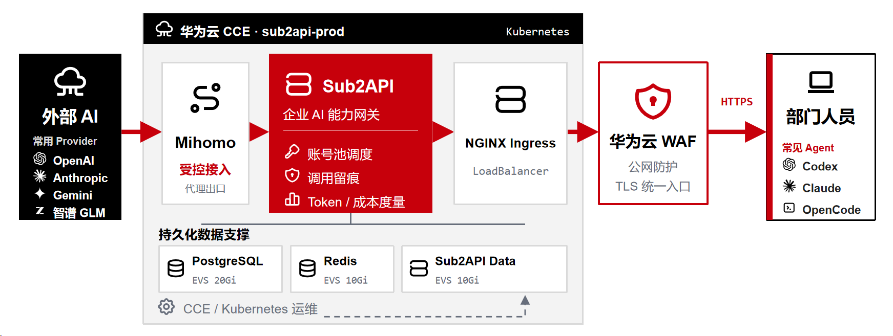Screen dimensions: 893x336
Task: Click the cloud icon in the CCE header
Action: coord(164,29)
